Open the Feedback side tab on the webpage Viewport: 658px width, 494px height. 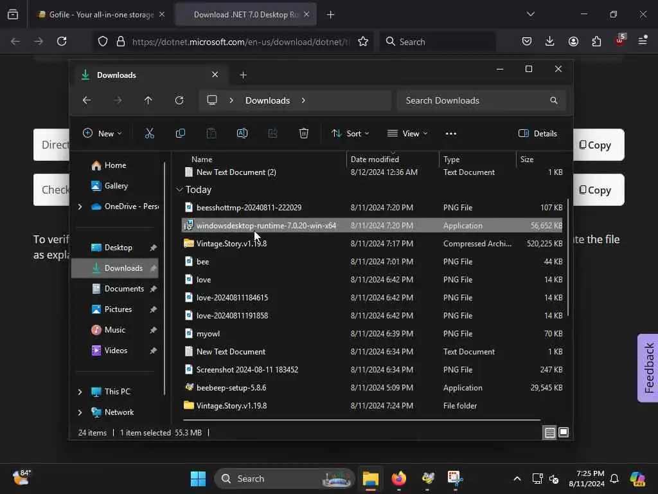(x=648, y=368)
